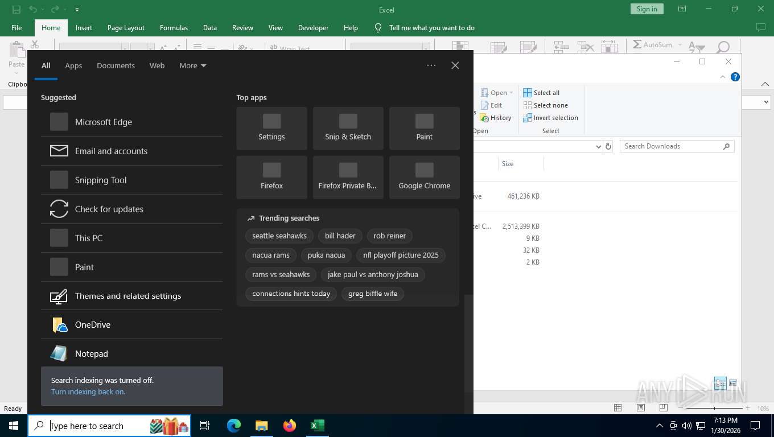Expand the More filter dropdown

click(192, 65)
